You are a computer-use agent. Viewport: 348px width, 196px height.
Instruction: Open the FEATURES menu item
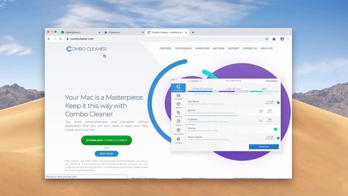165,48
